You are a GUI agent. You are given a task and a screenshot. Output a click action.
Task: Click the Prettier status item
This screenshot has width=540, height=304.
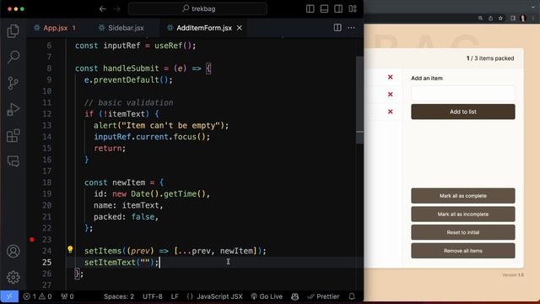(x=323, y=296)
